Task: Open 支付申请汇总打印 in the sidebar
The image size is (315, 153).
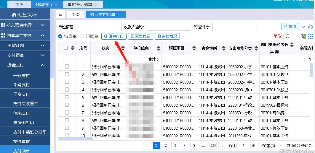Action: pyautogui.click(x=30, y=132)
